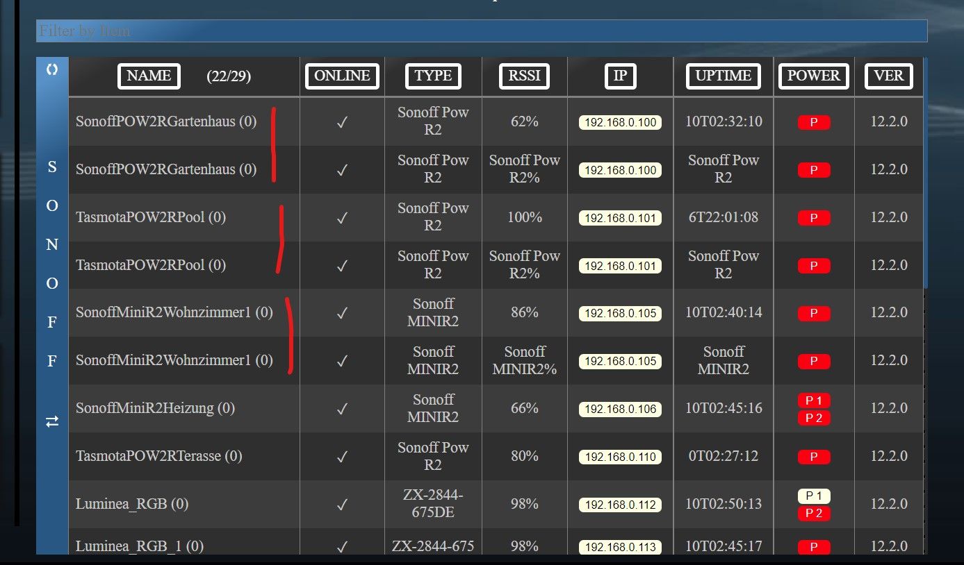Switch on power P 1 for Luminea_RGB
Screen dimensions: 964x565
[814, 496]
